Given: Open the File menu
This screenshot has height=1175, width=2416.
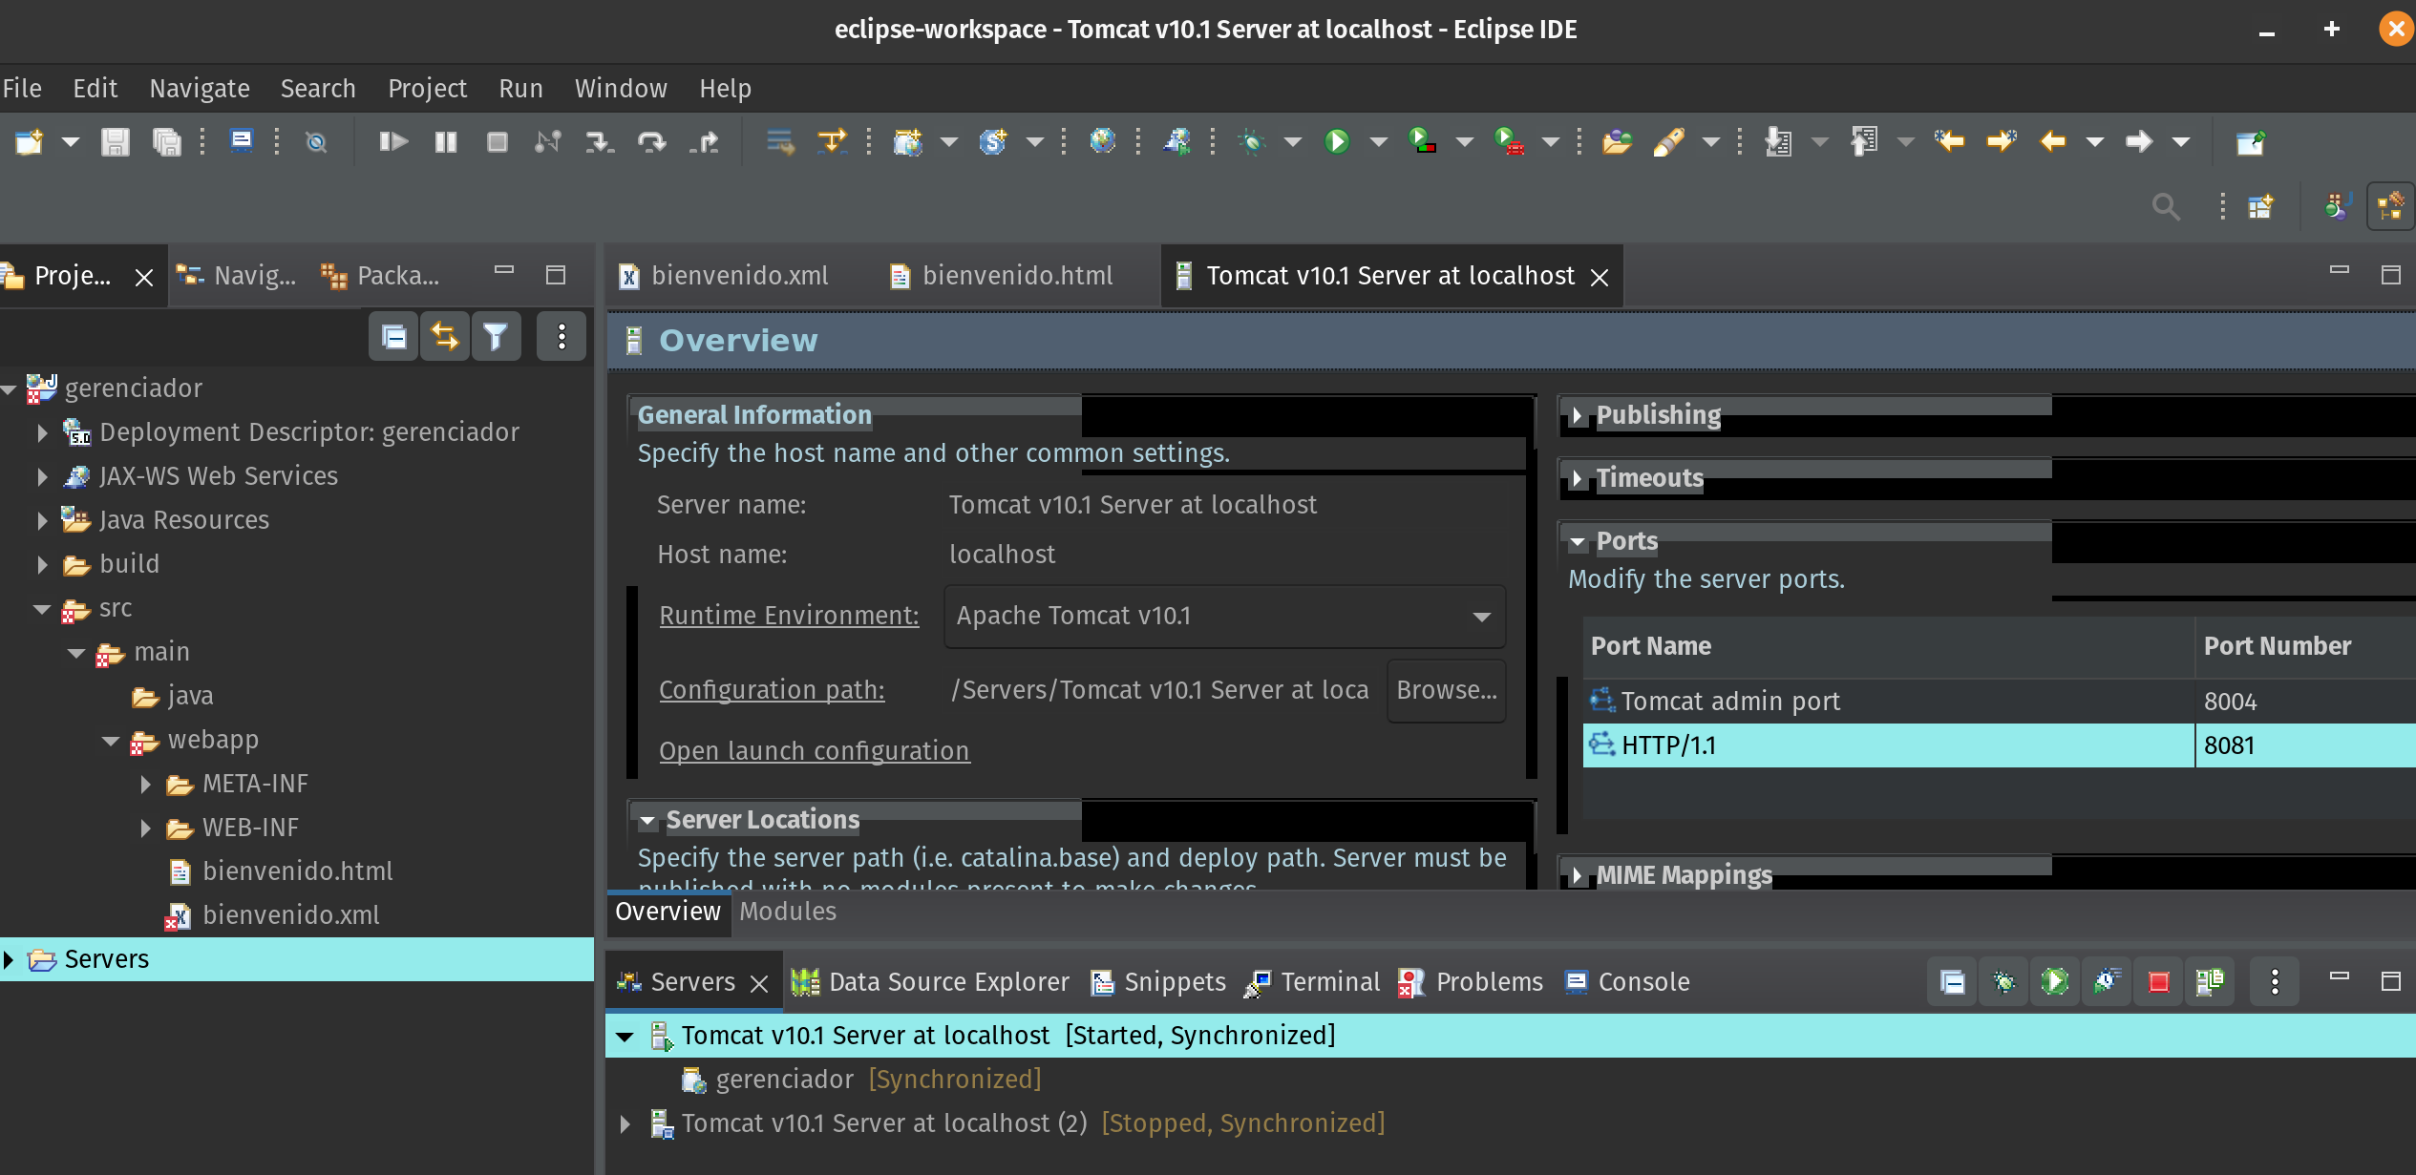Looking at the screenshot, I should point(22,89).
